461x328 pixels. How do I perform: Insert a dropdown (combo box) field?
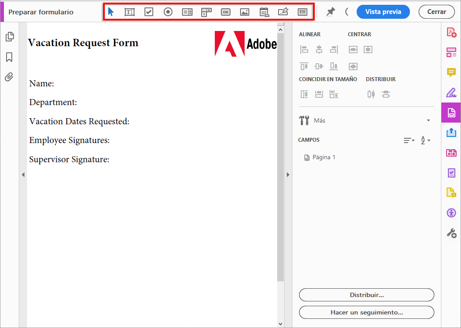pos(206,12)
